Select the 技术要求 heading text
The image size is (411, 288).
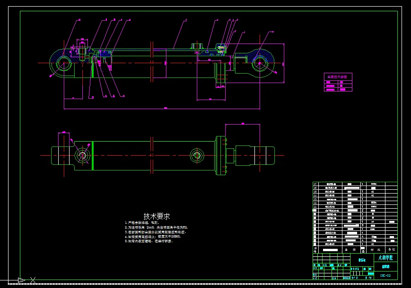[157, 216]
